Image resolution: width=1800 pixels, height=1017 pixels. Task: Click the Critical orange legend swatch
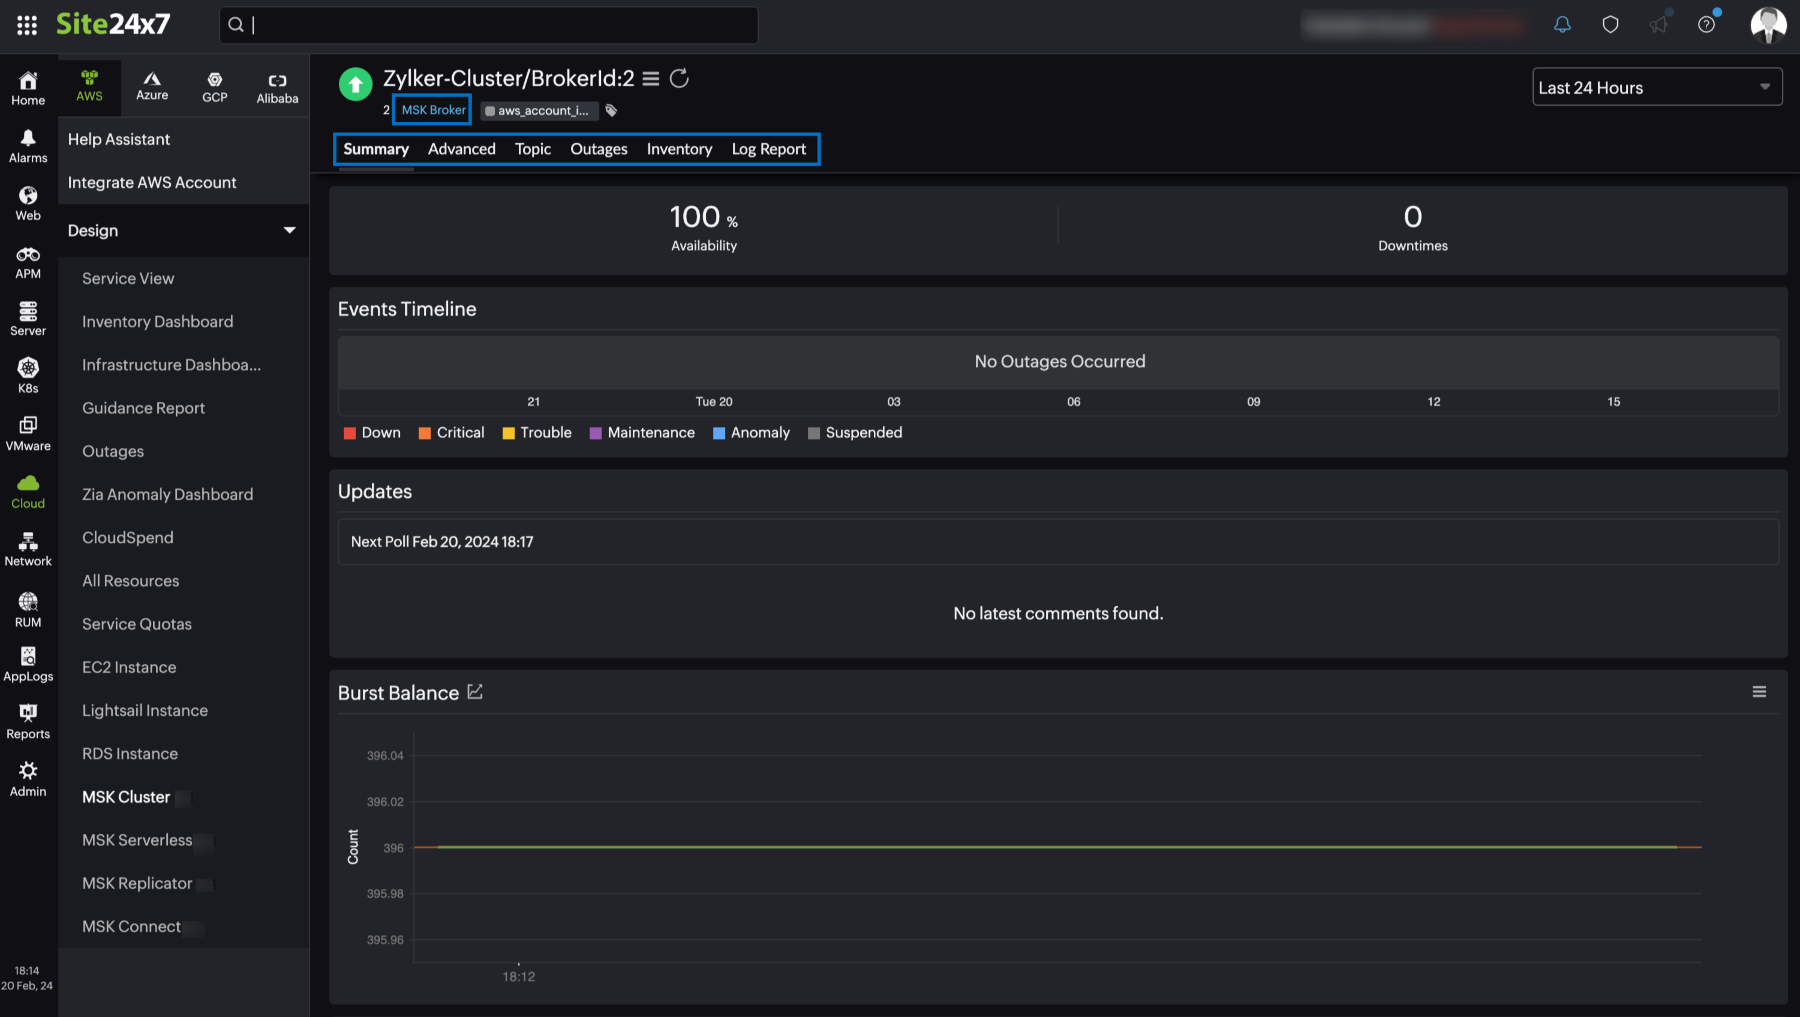tap(424, 433)
